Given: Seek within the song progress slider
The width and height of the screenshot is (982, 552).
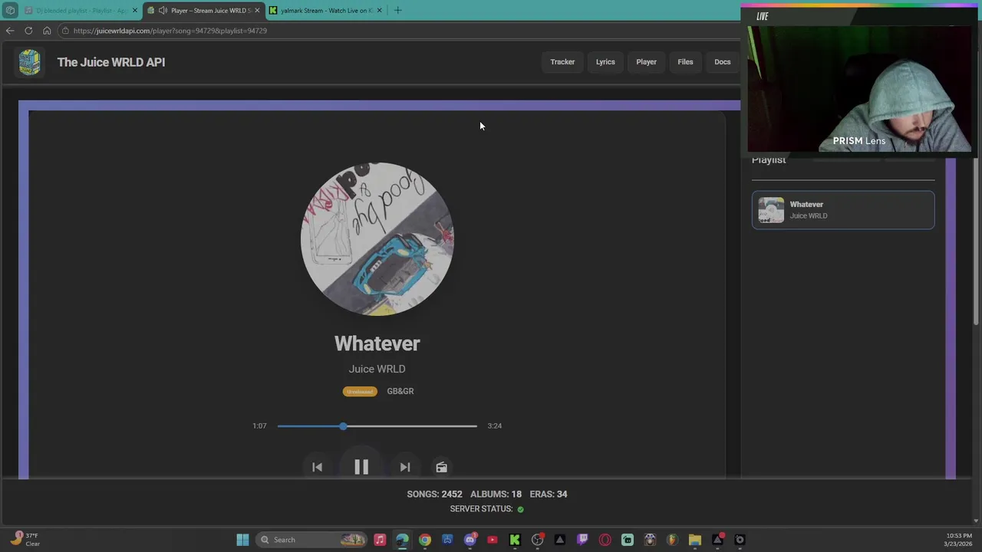Looking at the screenshot, I should pos(377,426).
